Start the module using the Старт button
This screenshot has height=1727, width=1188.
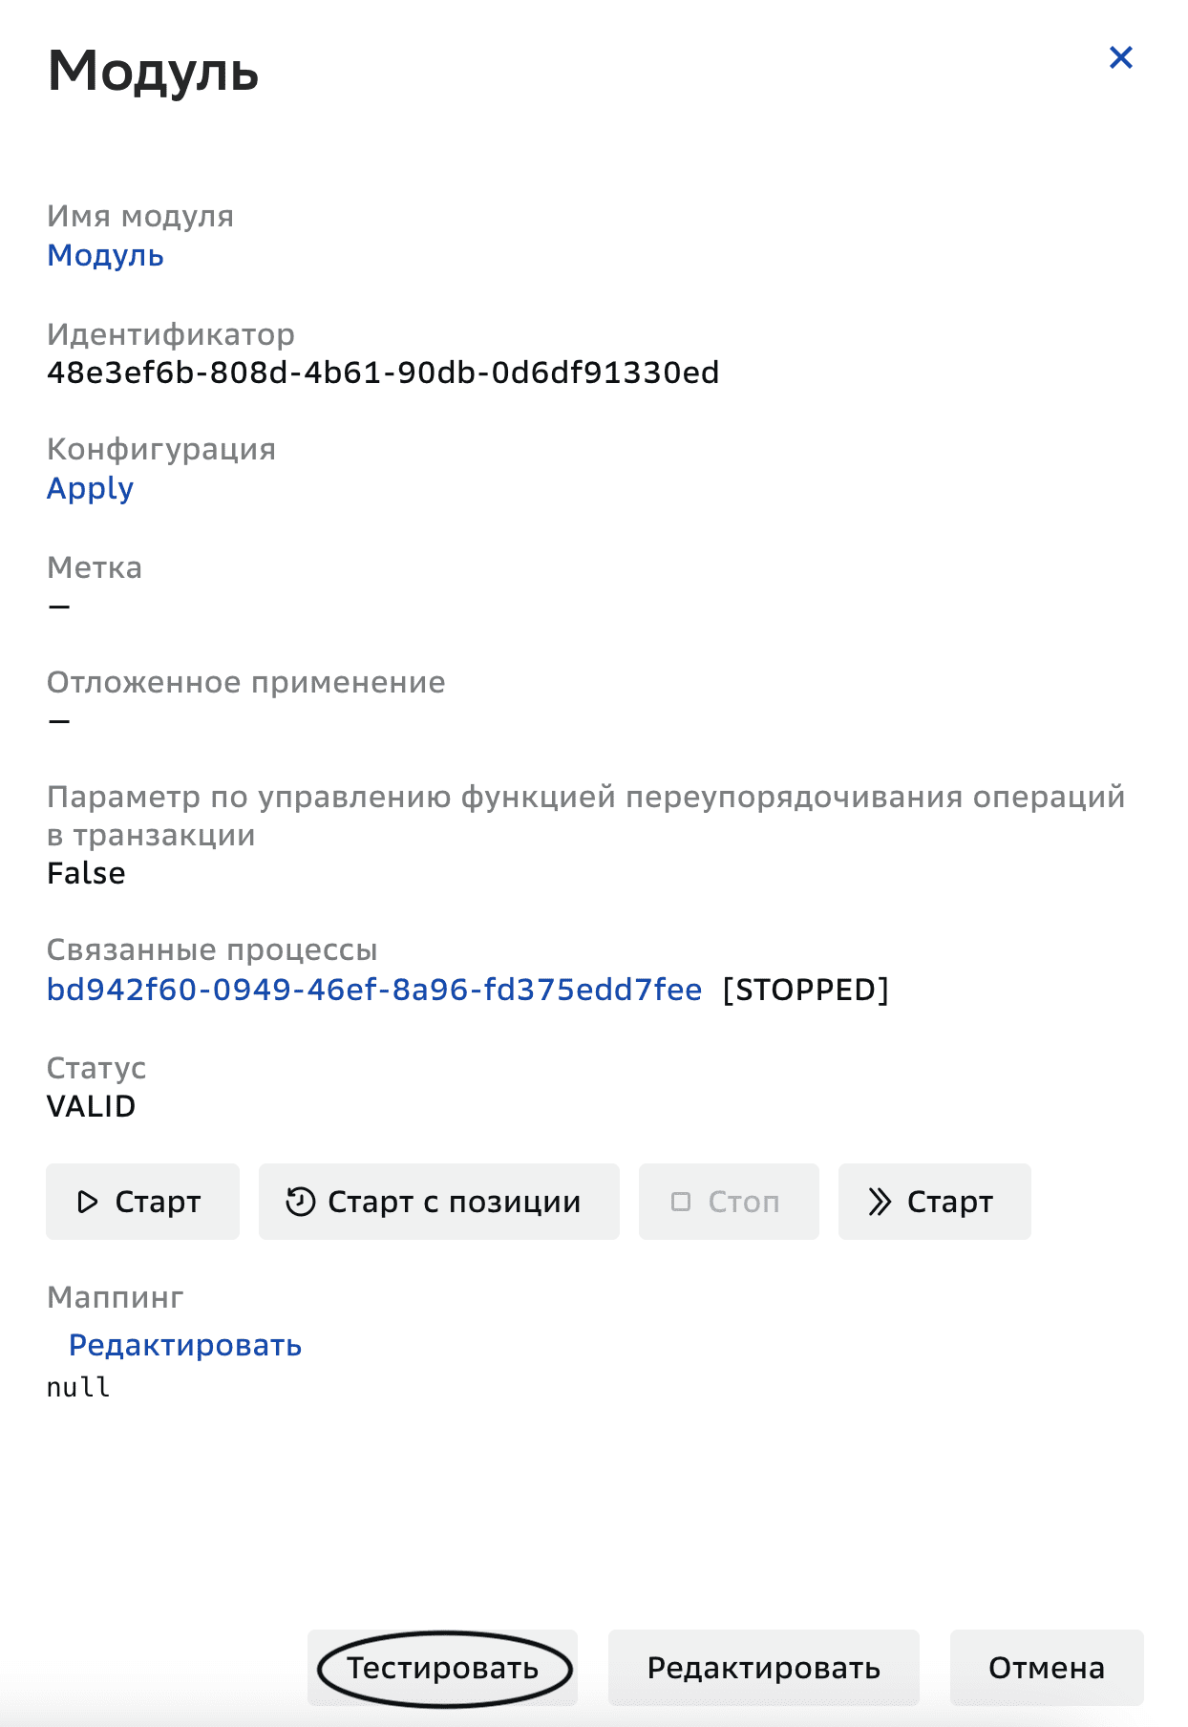(x=141, y=1202)
